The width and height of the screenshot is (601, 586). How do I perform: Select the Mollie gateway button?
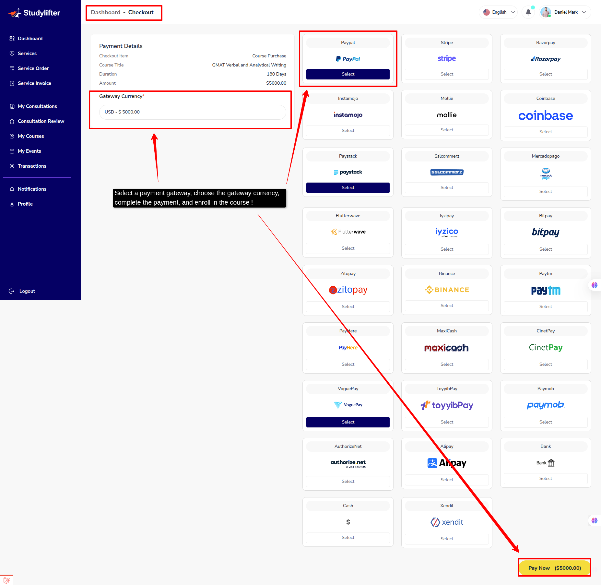click(447, 130)
